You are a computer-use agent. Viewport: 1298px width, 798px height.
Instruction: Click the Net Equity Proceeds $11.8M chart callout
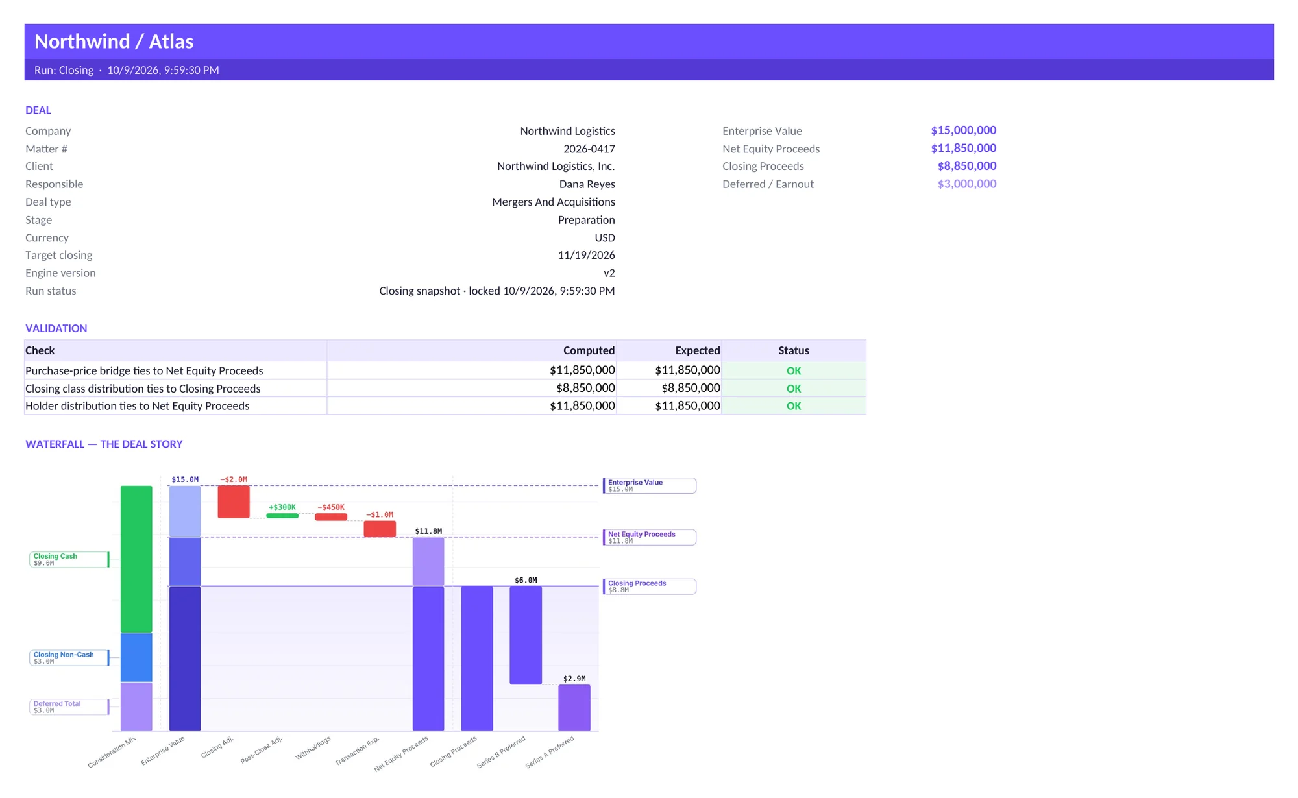pyautogui.click(x=650, y=537)
